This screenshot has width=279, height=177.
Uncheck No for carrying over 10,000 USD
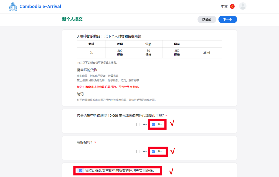coord(154,124)
